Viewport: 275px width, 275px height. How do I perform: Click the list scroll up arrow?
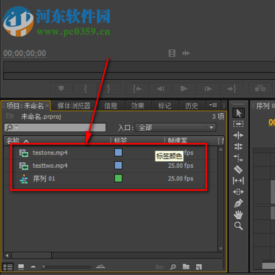[x=221, y=150]
